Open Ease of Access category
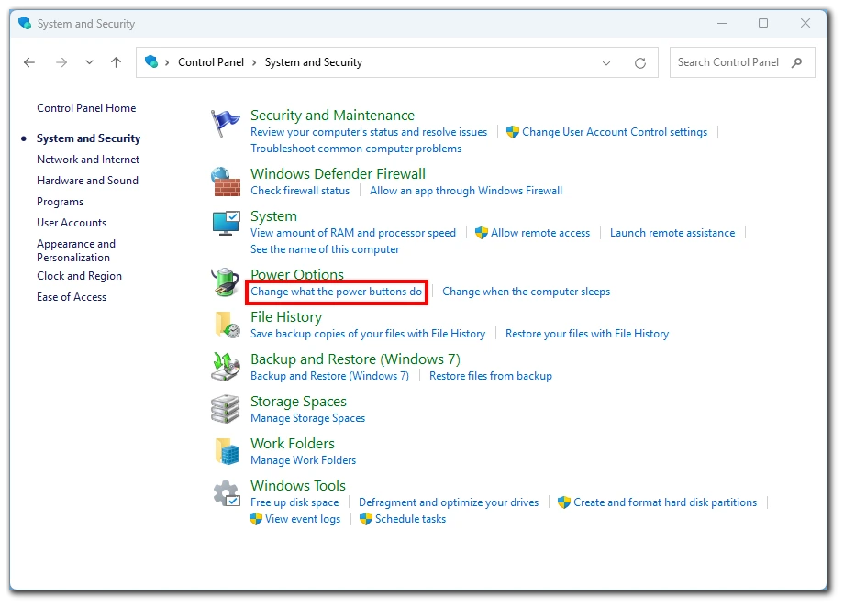844x607 pixels. coord(72,297)
